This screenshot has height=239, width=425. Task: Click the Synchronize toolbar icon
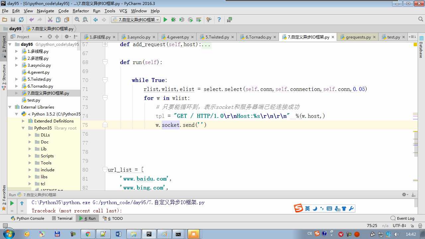click(21, 20)
